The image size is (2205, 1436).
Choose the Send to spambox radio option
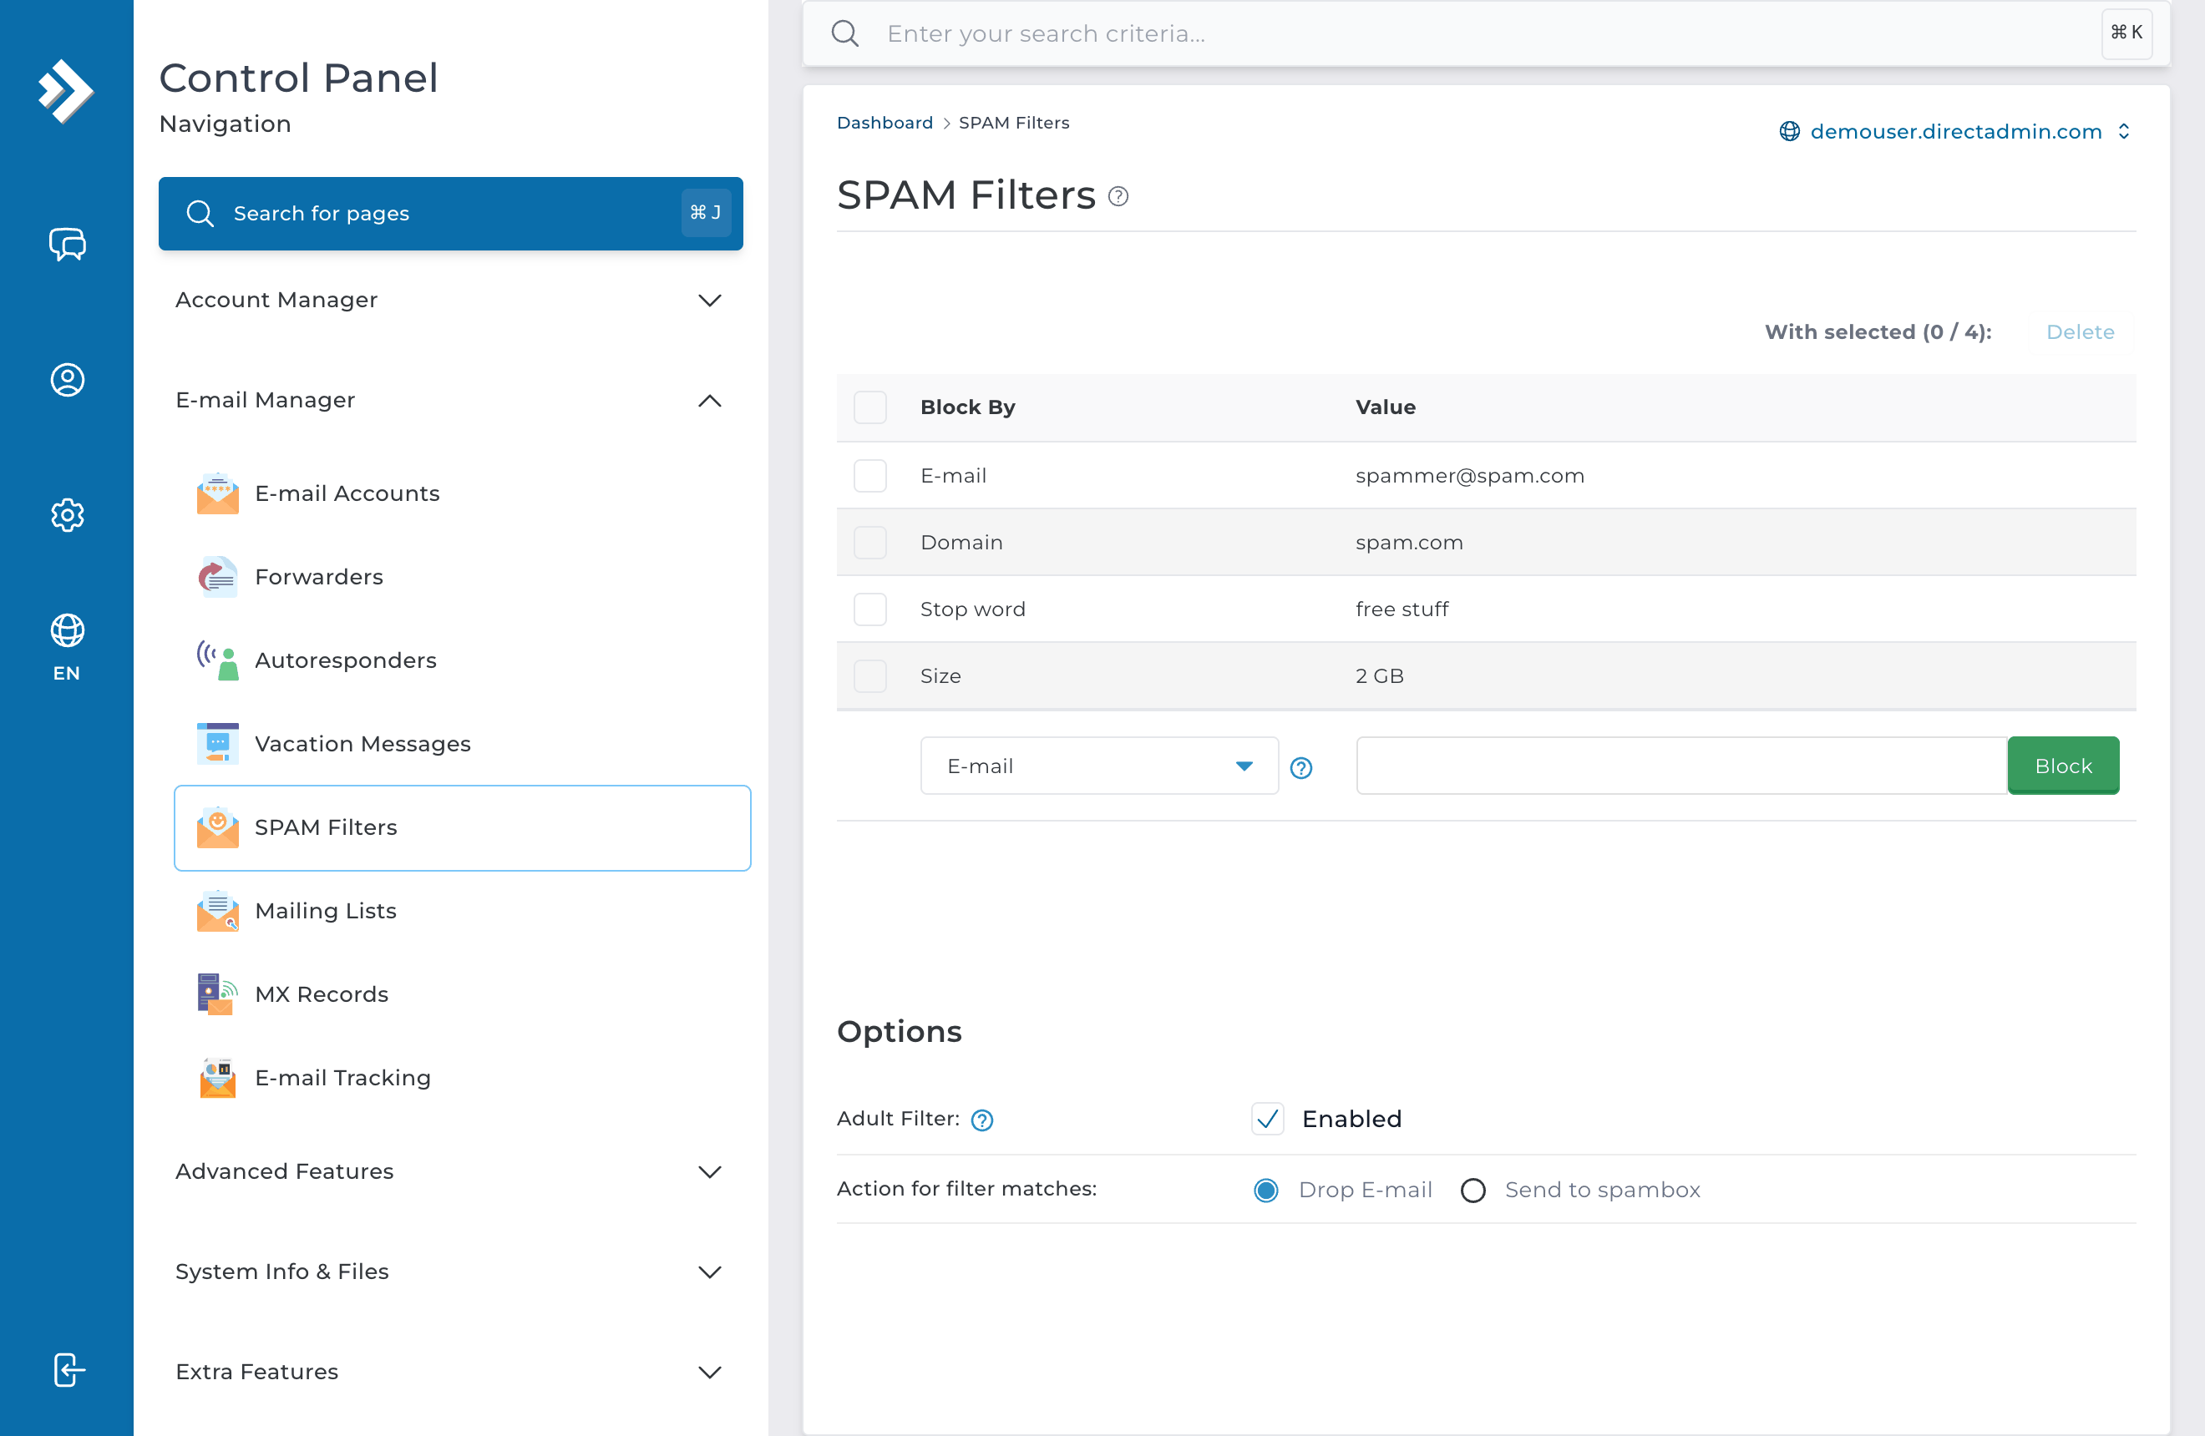pos(1473,1191)
